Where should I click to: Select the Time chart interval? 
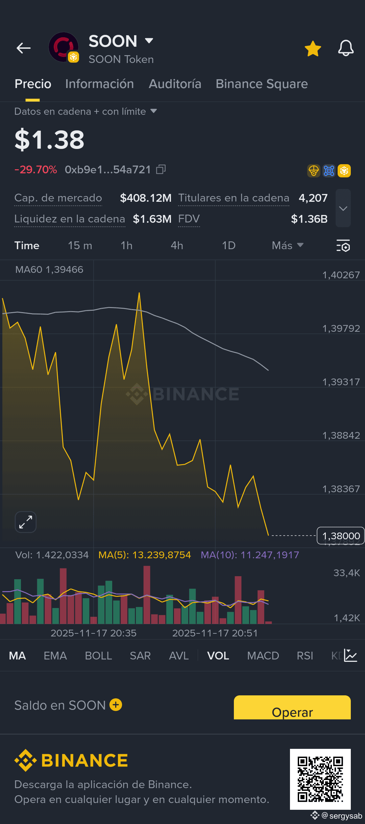tap(27, 245)
